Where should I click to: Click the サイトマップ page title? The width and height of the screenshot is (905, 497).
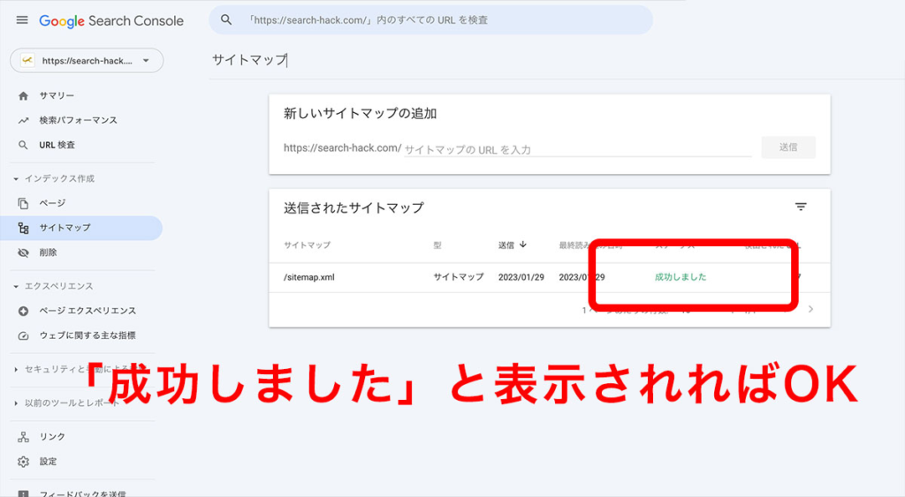(249, 60)
